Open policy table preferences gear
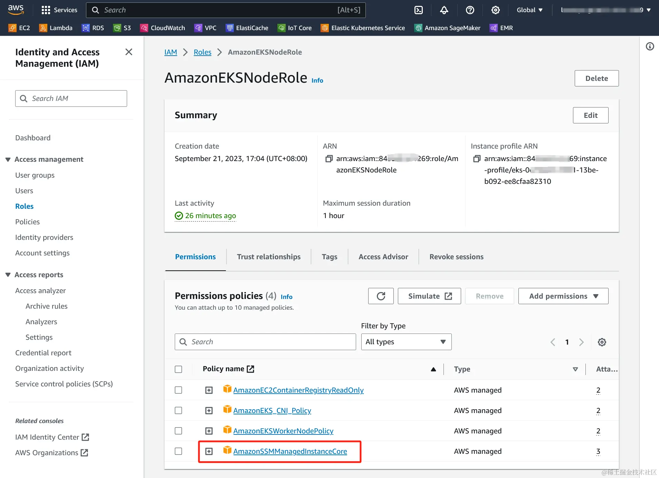This screenshot has width=659, height=478. 602,342
